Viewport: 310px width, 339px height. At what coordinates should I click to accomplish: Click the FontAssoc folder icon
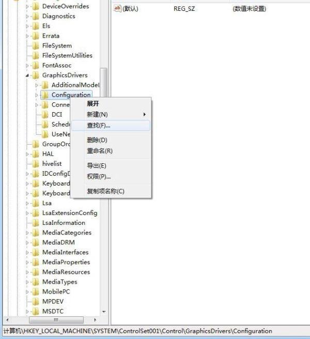point(36,66)
